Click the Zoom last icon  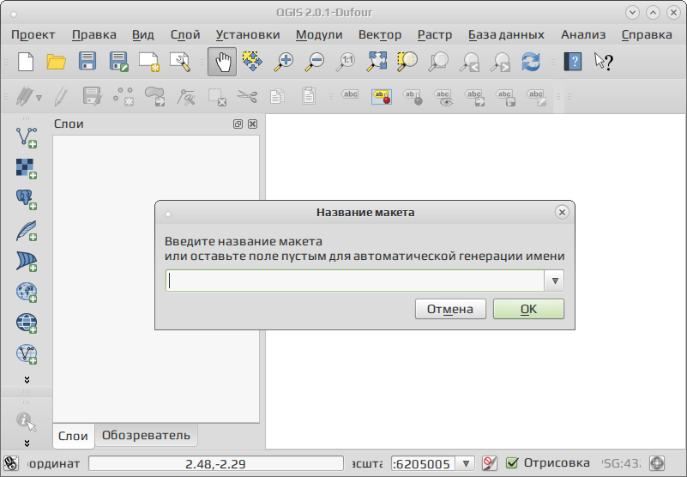(x=469, y=62)
